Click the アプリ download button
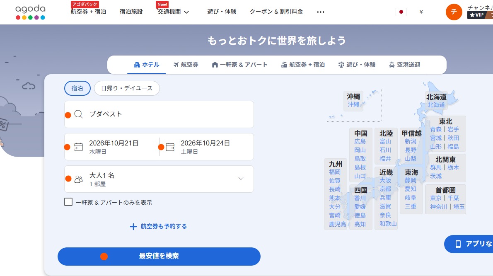The width and height of the screenshot is (493, 276). click(x=469, y=244)
